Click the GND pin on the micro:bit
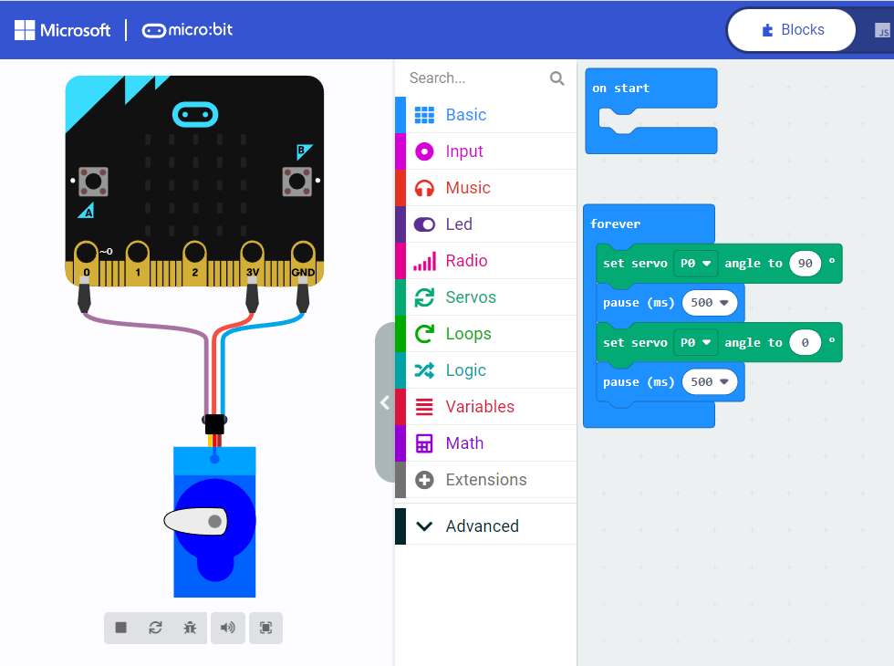894x666 pixels. [303, 263]
